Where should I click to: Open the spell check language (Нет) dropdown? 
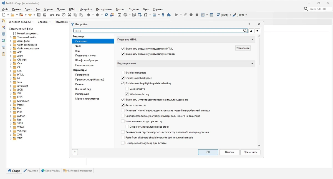(x=224, y=15)
